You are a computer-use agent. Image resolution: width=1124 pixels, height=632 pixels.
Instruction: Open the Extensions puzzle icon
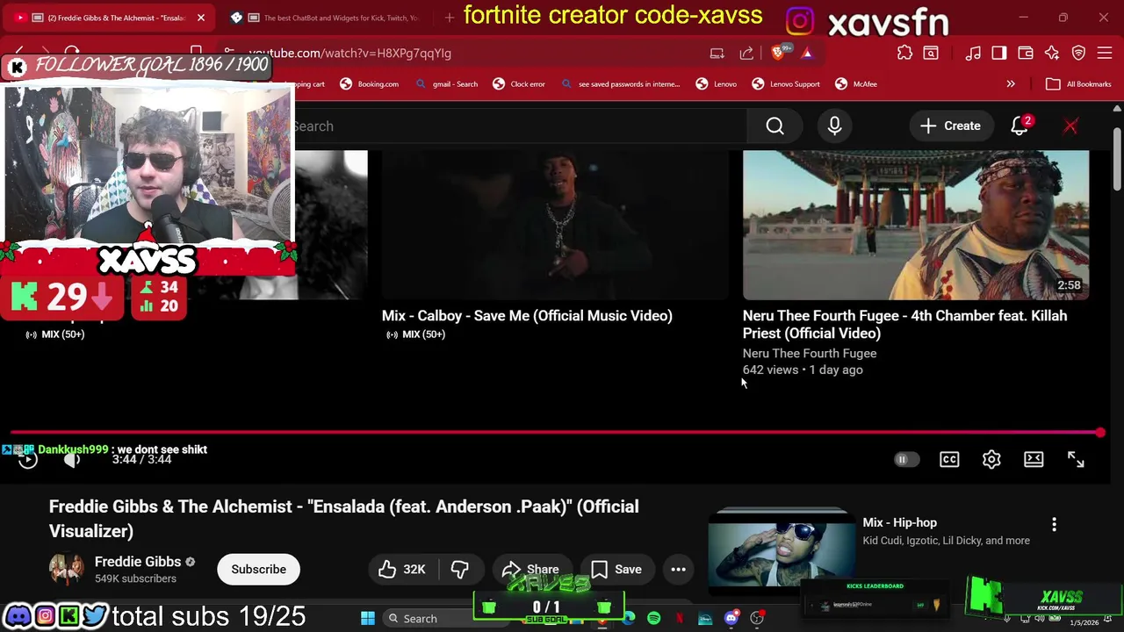pyautogui.click(x=904, y=53)
